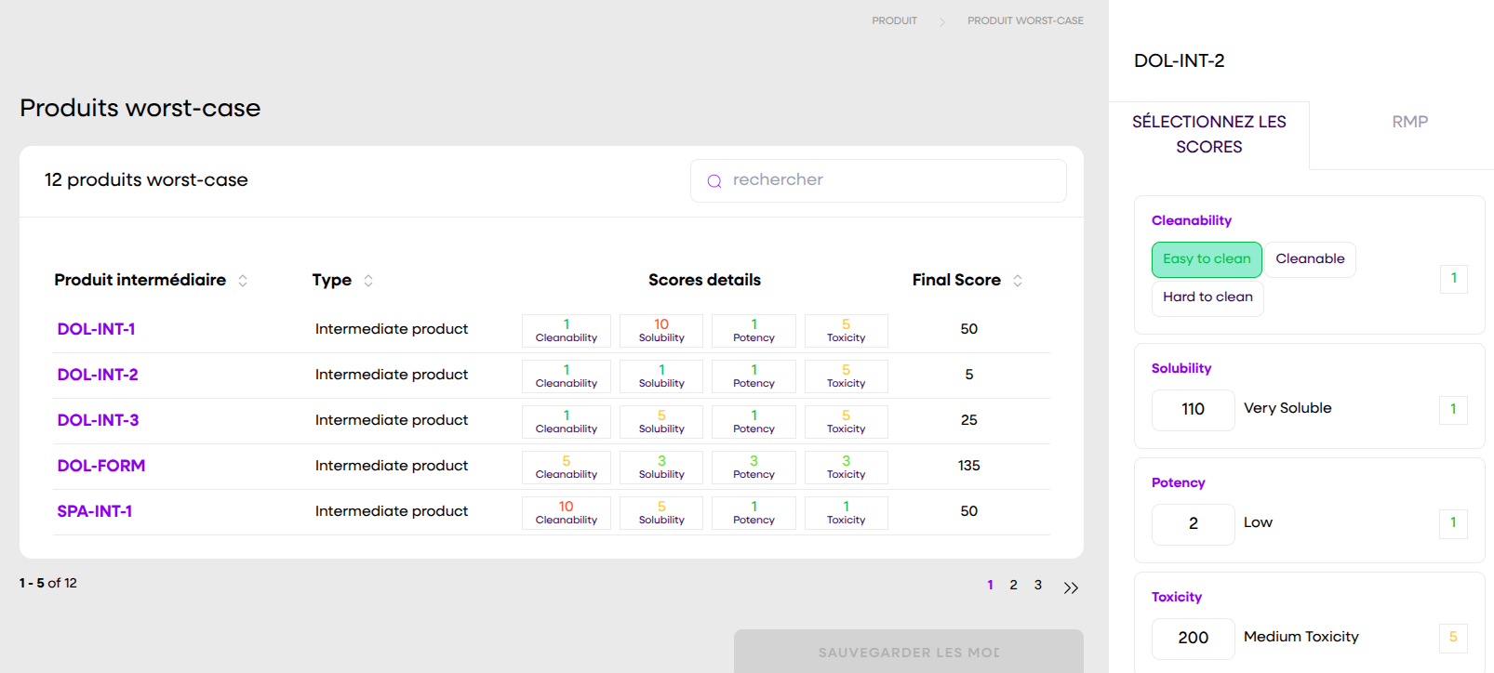This screenshot has height=673, width=1494.
Task: Sort by Type column arrows
Action: 368,281
